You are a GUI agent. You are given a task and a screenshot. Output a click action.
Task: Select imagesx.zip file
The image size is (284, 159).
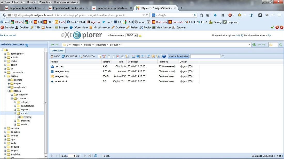coord(61,76)
